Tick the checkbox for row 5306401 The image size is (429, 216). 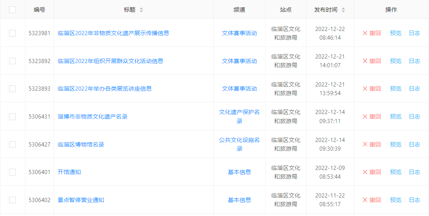point(12,172)
